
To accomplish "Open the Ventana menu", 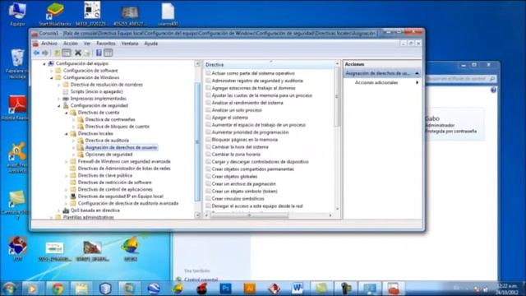I will (x=130, y=44).
